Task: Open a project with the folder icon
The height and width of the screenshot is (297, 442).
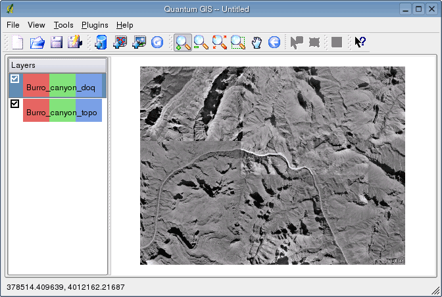Action: (37, 43)
